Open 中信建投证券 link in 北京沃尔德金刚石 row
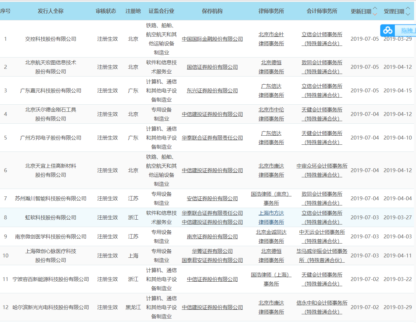 [x=212, y=114]
